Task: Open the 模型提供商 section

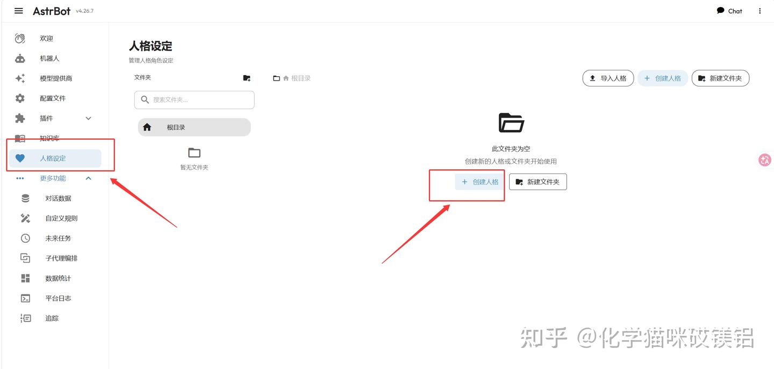Action: click(55, 78)
